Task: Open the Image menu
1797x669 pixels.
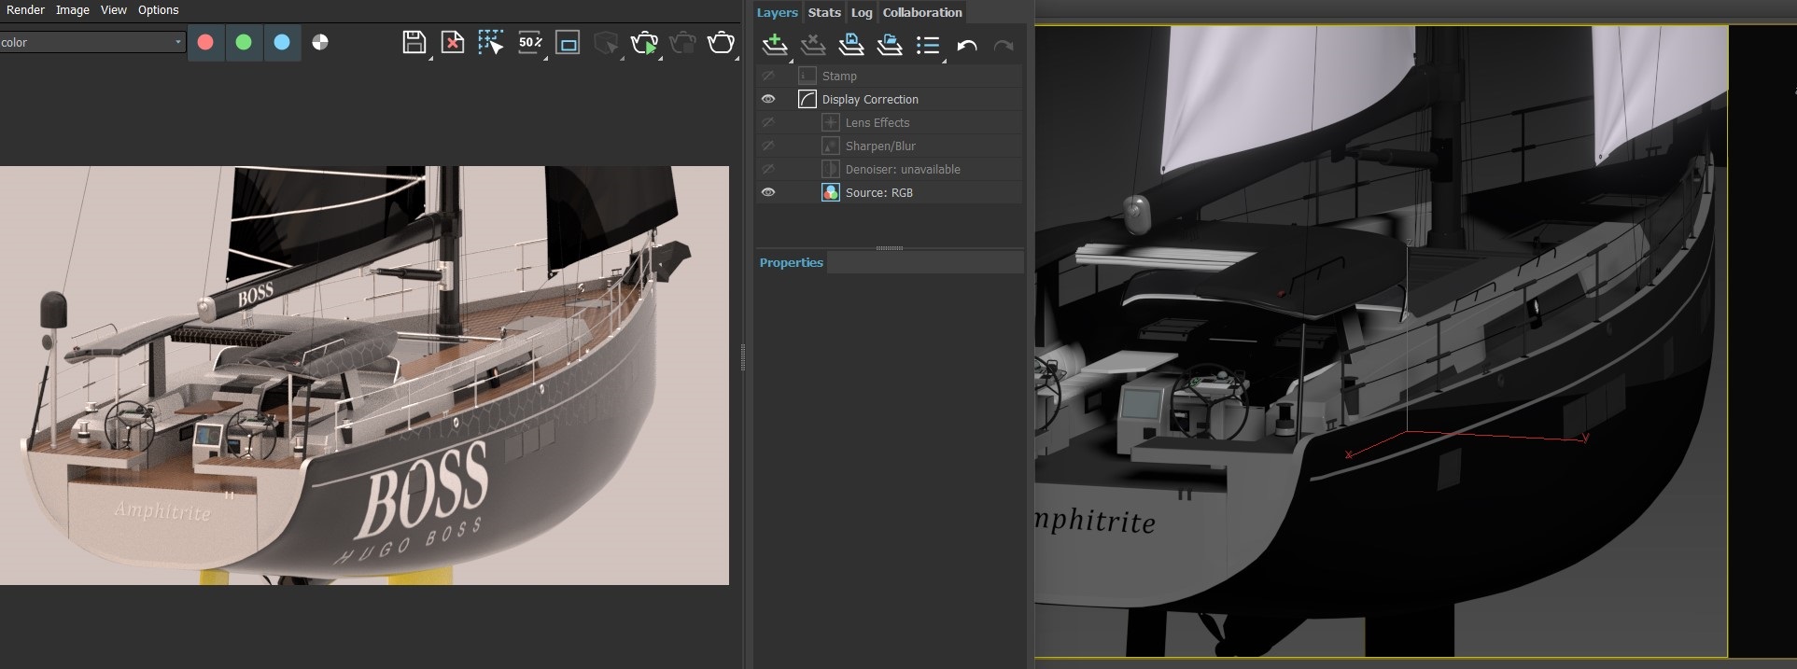Action: click(x=72, y=9)
